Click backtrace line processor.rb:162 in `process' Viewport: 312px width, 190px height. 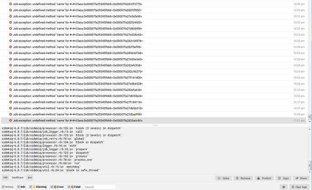click(45, 156)
